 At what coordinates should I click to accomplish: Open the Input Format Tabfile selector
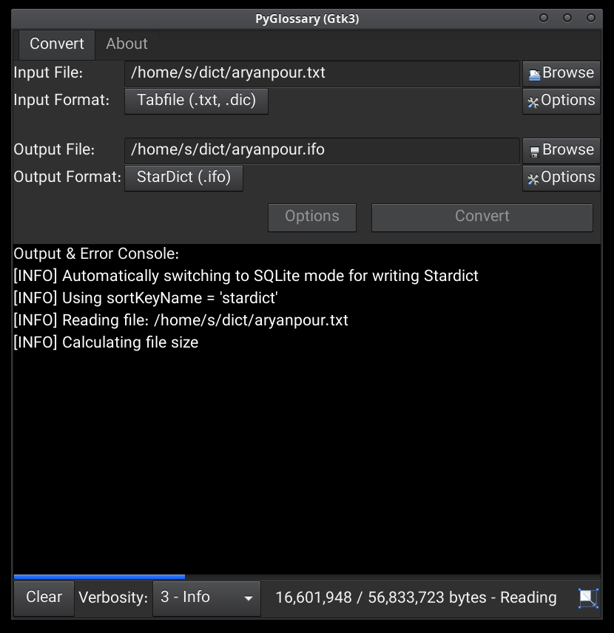tap(196, 101)
